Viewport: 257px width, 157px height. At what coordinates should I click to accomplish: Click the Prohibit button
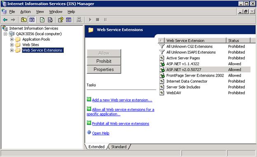click(x=104, y=61)
